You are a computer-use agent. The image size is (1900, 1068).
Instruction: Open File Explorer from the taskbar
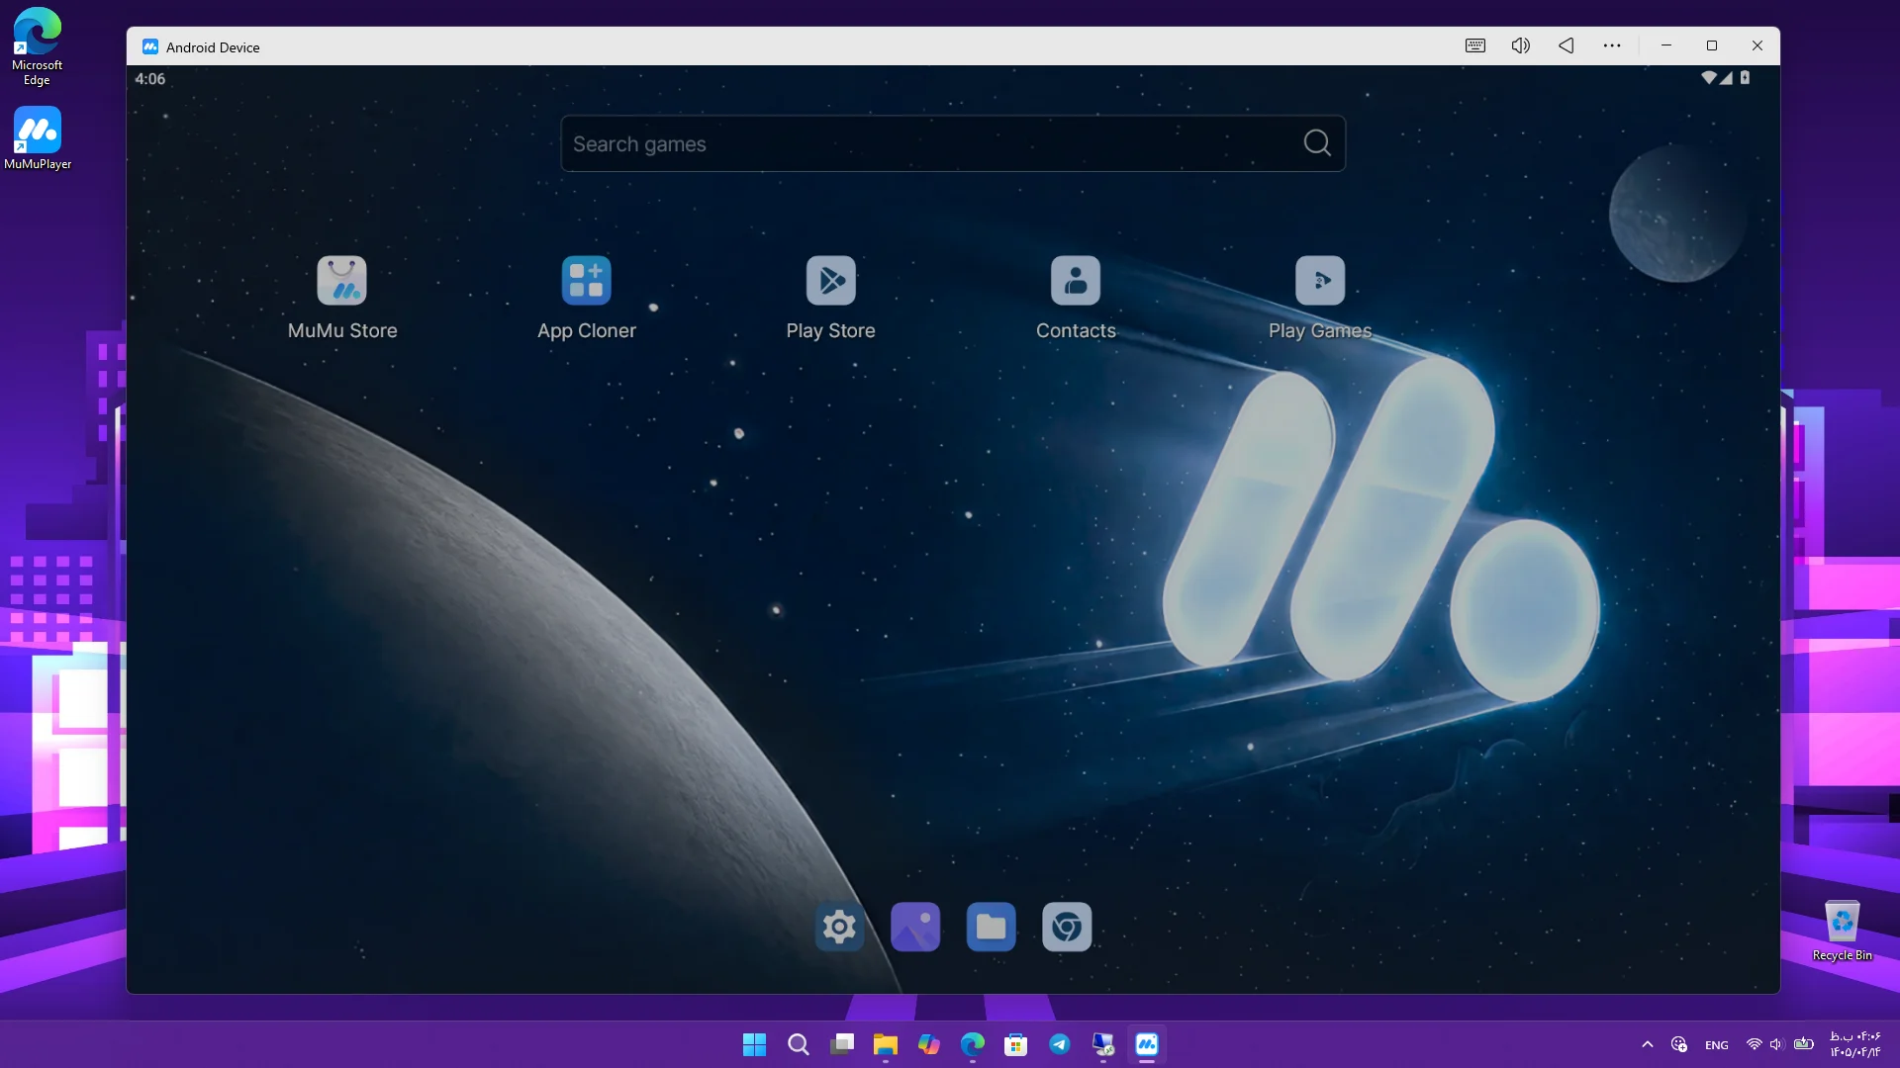(885, 1044)
